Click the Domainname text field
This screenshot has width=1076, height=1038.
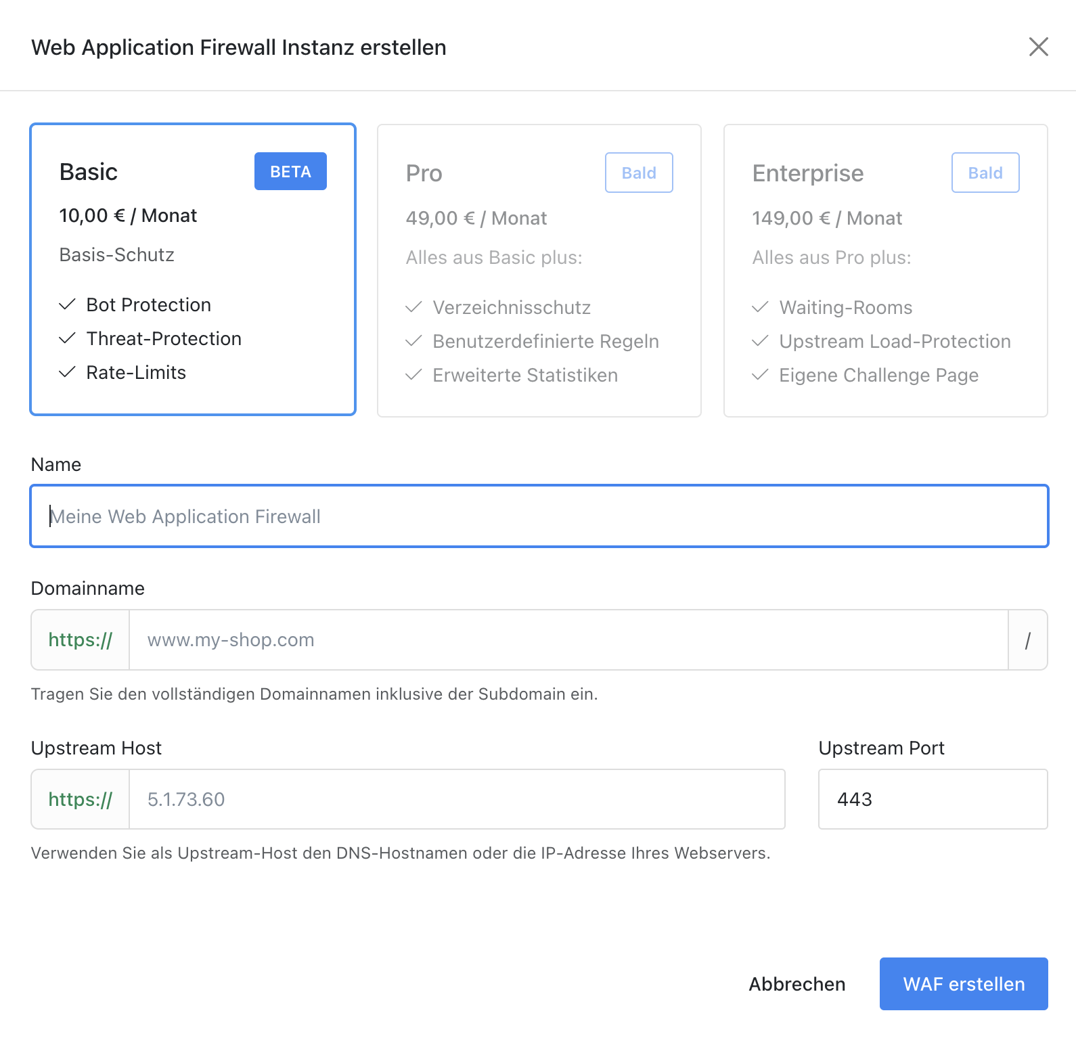(x=568, y=640)
